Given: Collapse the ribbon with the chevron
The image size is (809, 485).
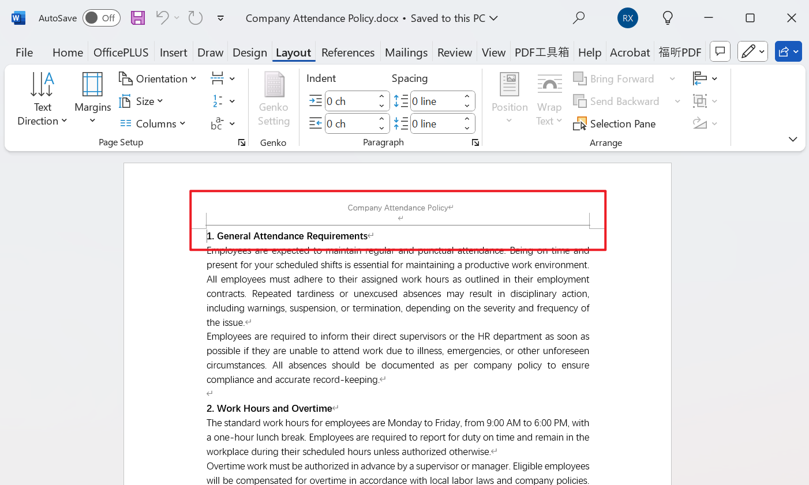Looking at the screenshot, I should [x=793, y=139].
